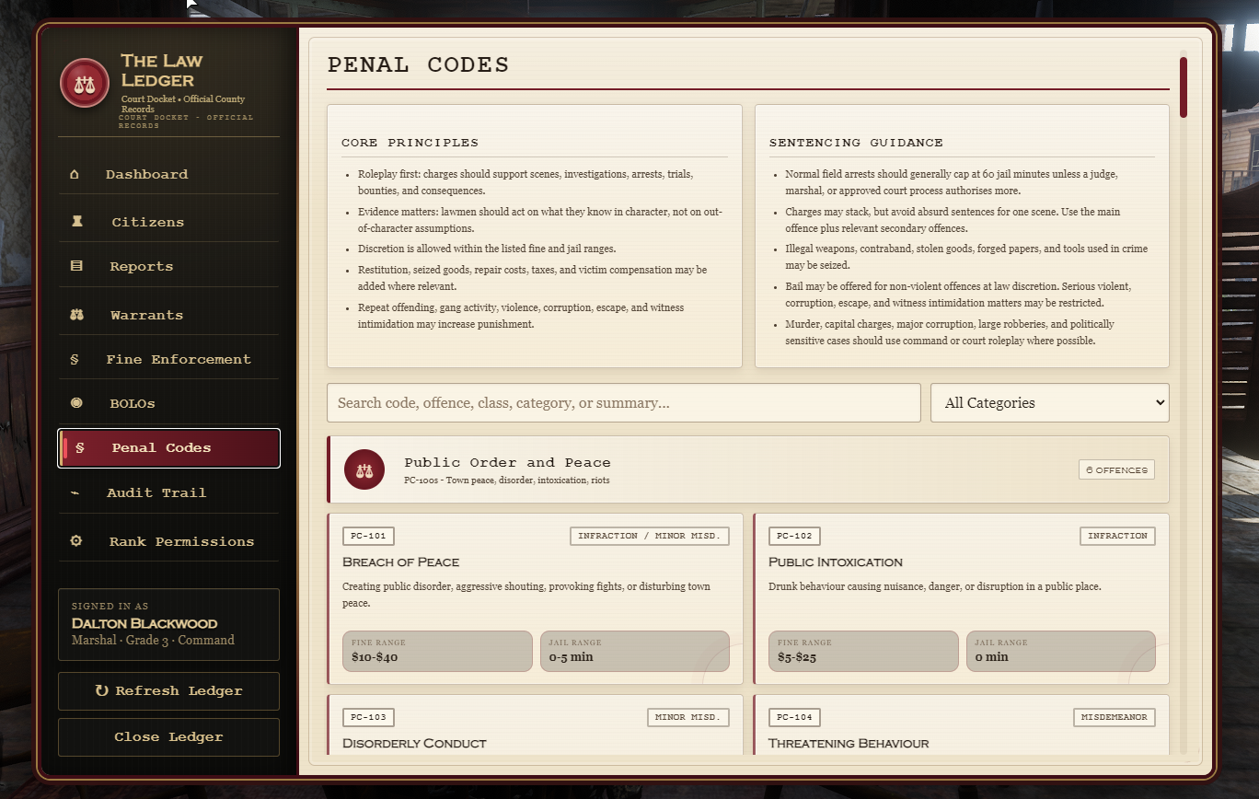1259x799 pixels.
Task: Click the INFRACTION tag on PC-102
Action: pyautogui.click(x=1117, y=536)
